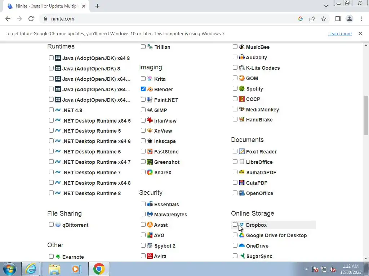Image resolution: width=369 pixels, height=276 pixels.
Task: Tick the FastStone checkbox
Action: point(143,151)
